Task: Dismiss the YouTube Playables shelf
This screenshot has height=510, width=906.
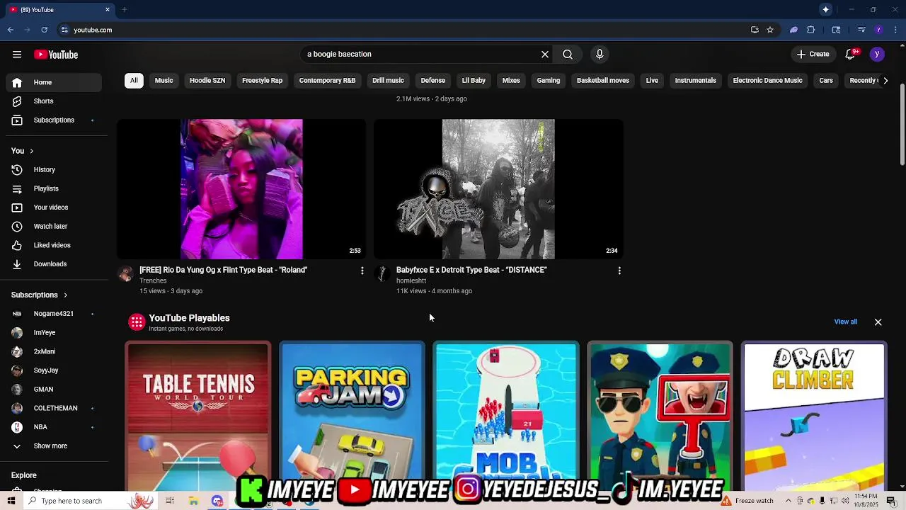Action: [878, 322]
